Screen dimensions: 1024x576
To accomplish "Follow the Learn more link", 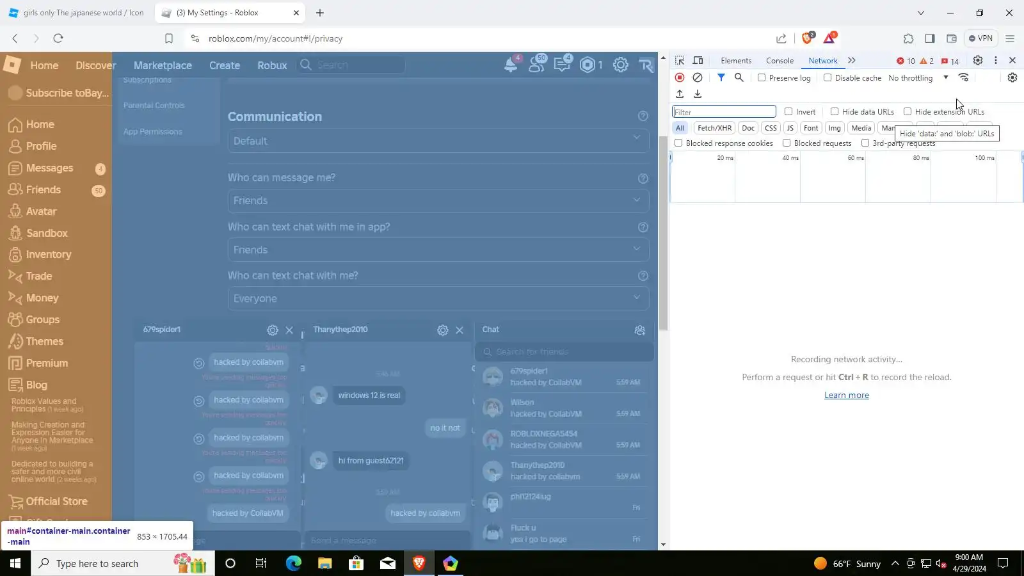I will (847, 396).
